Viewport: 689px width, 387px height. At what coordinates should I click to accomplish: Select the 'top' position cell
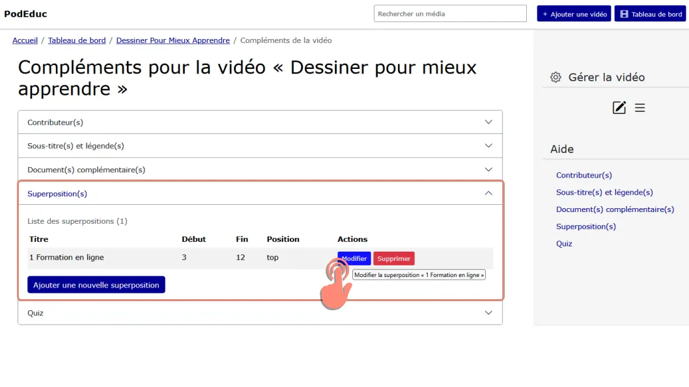click(272, 258)
